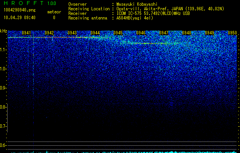240x153 pixels.
Task: Click the Receiving antenna label
Action: 88,18
